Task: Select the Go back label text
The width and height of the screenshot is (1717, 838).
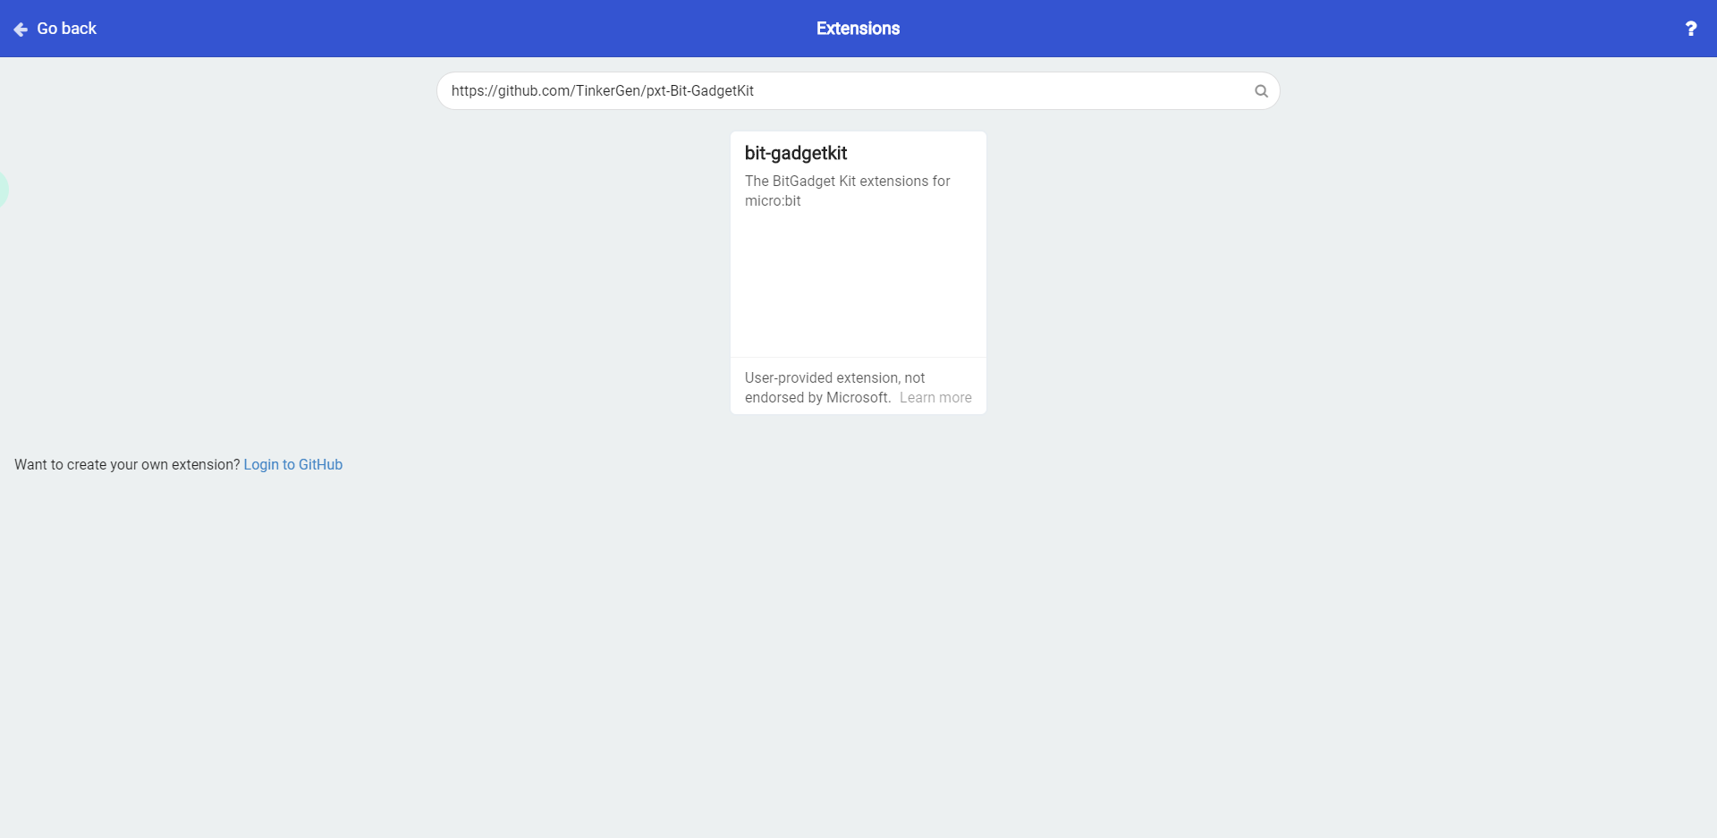Action: (66, 29)
